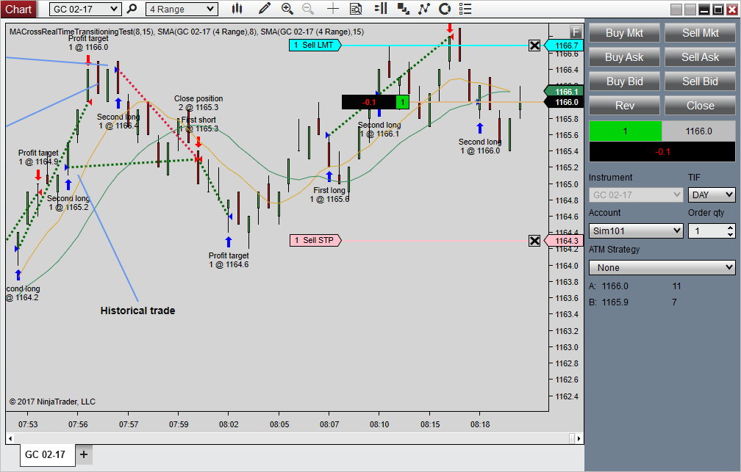
Task: Click the first gray window link box
Action: 676,10
